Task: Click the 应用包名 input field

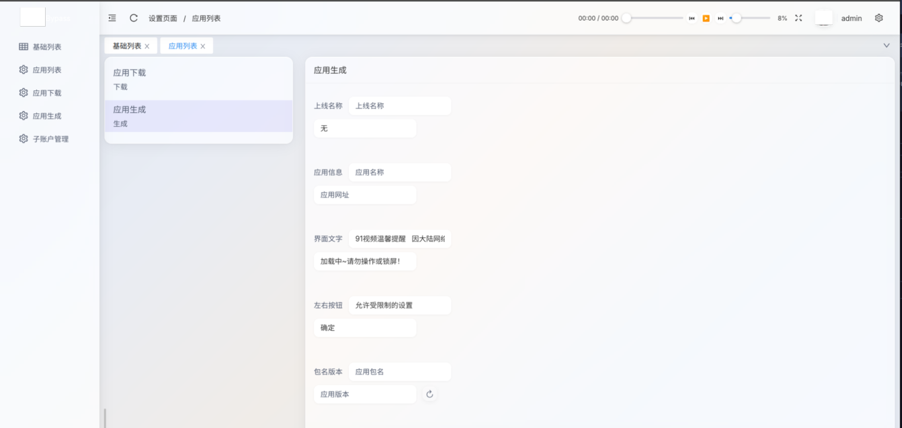Action: coord(400,372)
